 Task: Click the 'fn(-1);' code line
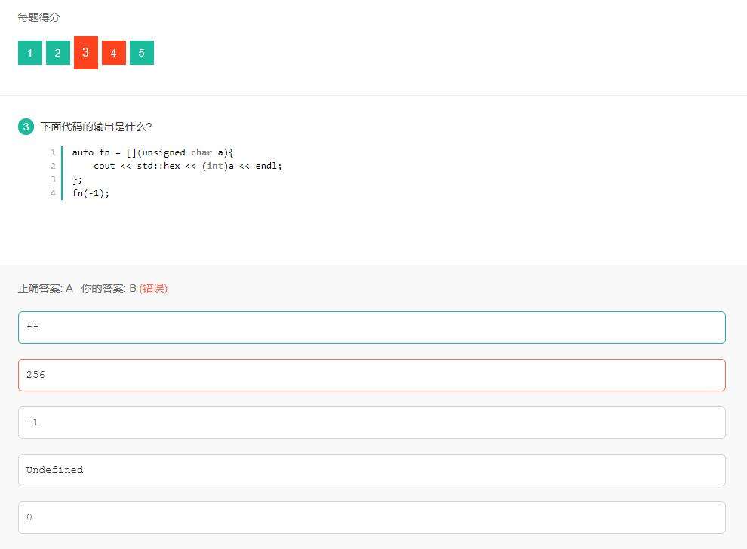91,193
